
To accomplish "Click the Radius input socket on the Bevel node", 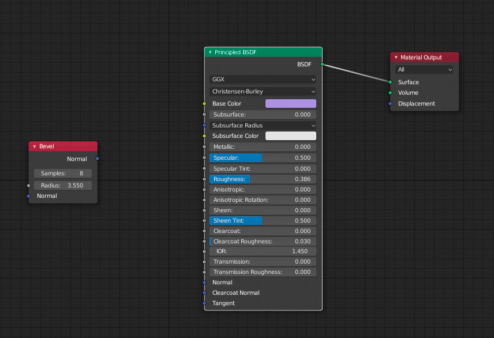I will [28, 185].
